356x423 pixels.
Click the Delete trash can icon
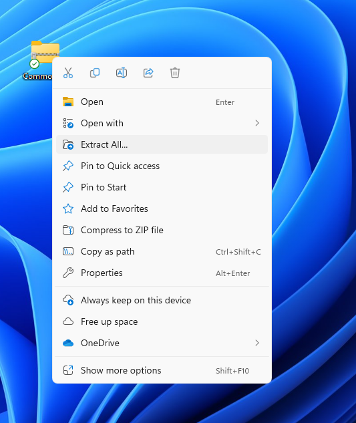175,73
